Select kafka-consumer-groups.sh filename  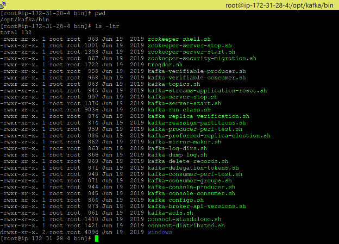pos(190,180)
